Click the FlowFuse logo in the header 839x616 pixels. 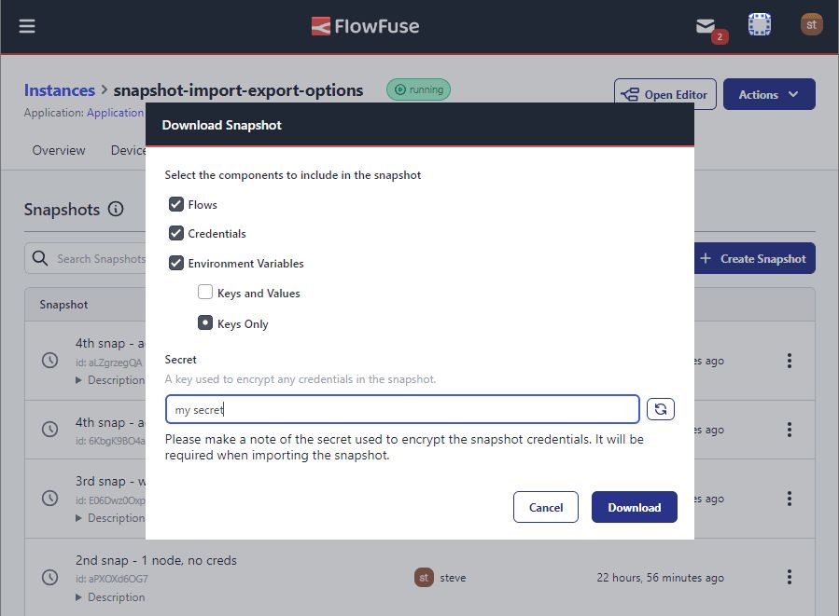pyautogui.click(x=365, y=25)
